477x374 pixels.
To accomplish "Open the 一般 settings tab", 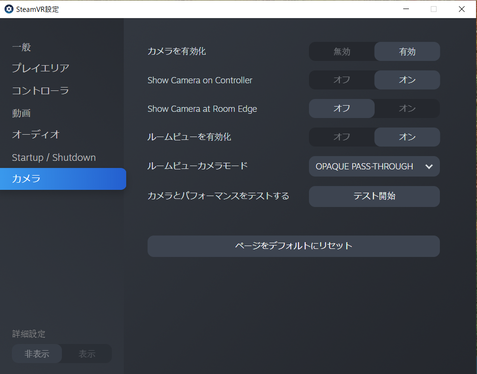I will pos(21,47).
